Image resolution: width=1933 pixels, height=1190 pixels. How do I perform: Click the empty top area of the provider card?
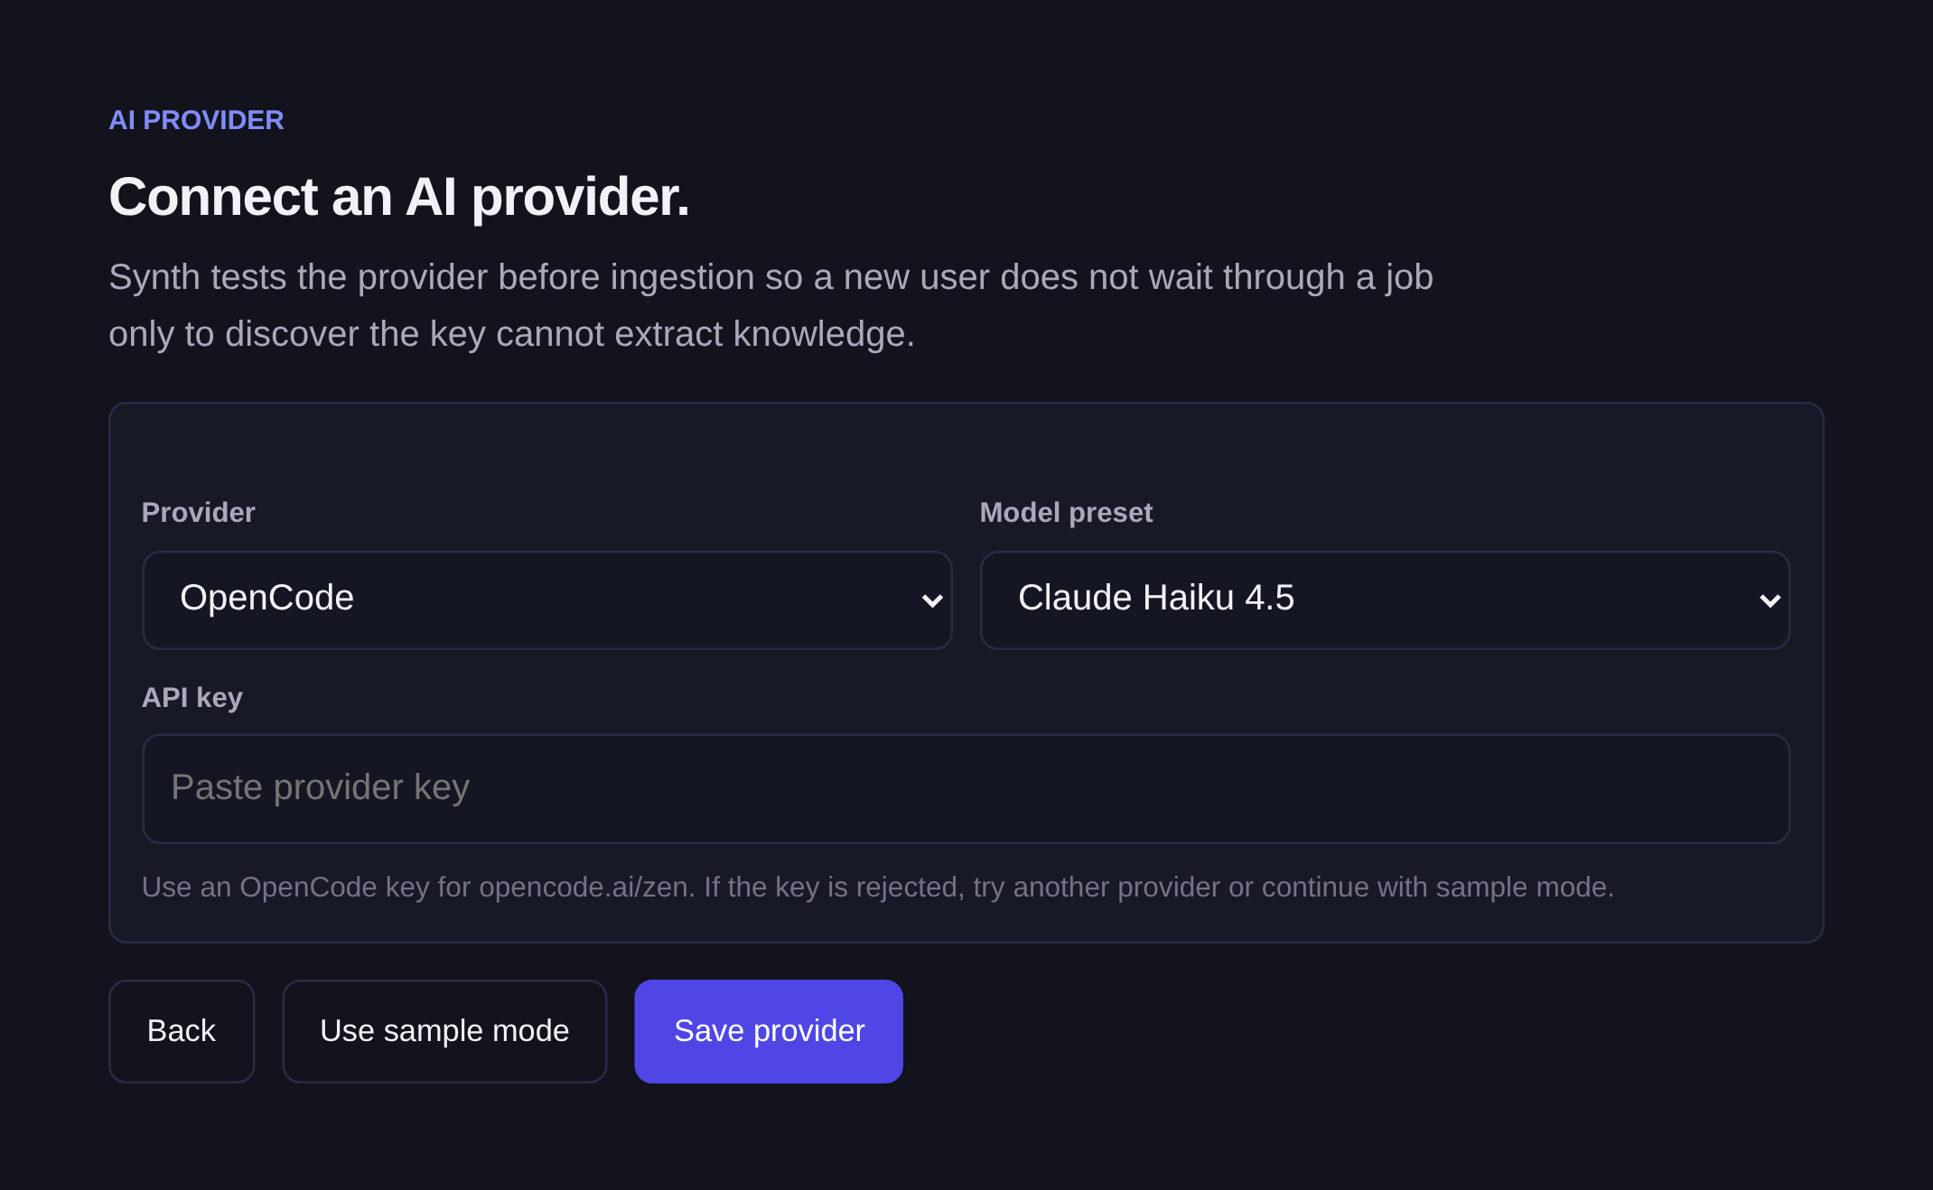(966, 449)
